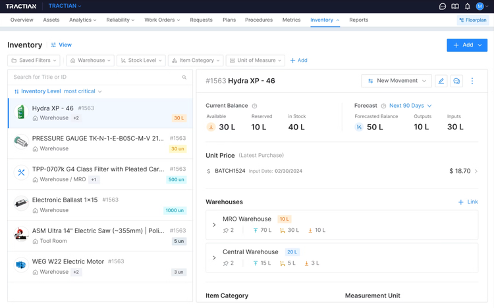Viewport: 494px width, 308px height.
Task: Click the Forecast help icon
Action: pyautogui.click(x=383, y=106)
